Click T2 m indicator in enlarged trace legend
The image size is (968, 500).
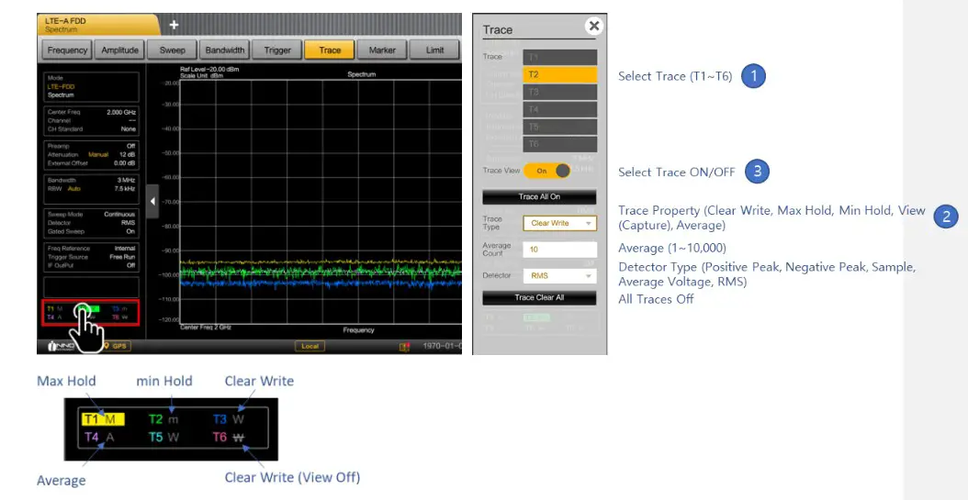[x=163, y=419]
